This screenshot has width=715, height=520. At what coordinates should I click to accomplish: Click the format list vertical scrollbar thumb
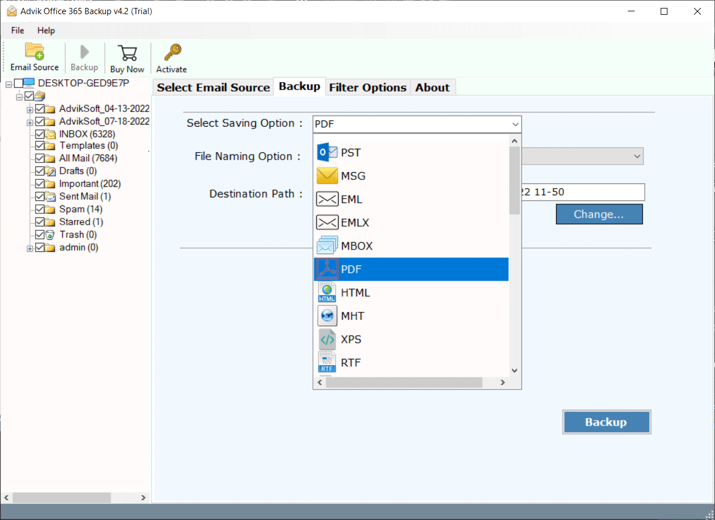(x=515, y=181)
